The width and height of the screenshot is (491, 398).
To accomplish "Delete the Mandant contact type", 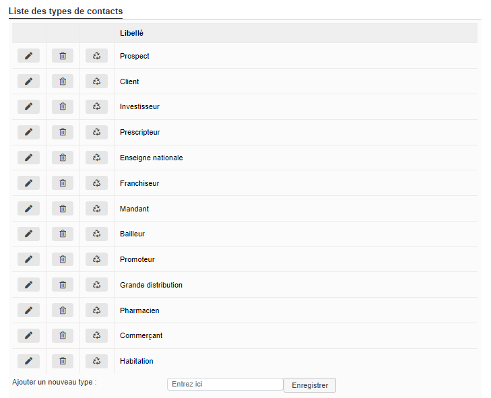I will [x=63, y=209].
